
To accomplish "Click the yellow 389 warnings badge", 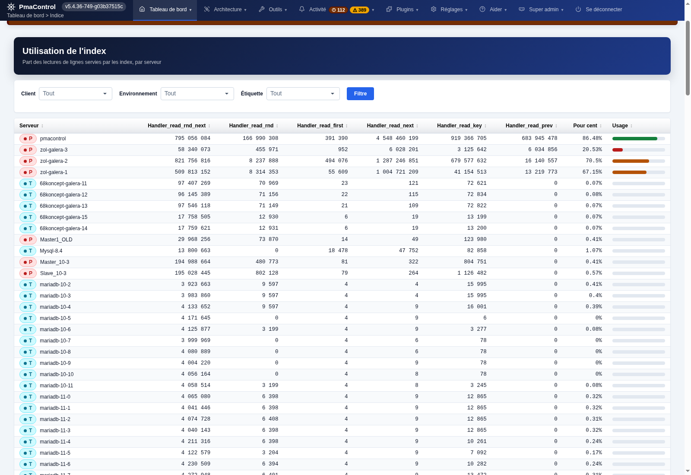I will [359, 10].
